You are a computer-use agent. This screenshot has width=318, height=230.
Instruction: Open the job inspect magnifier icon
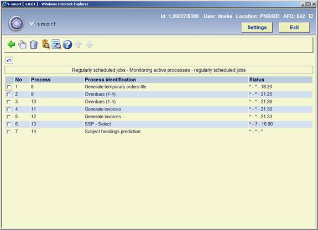click(46, 44)
